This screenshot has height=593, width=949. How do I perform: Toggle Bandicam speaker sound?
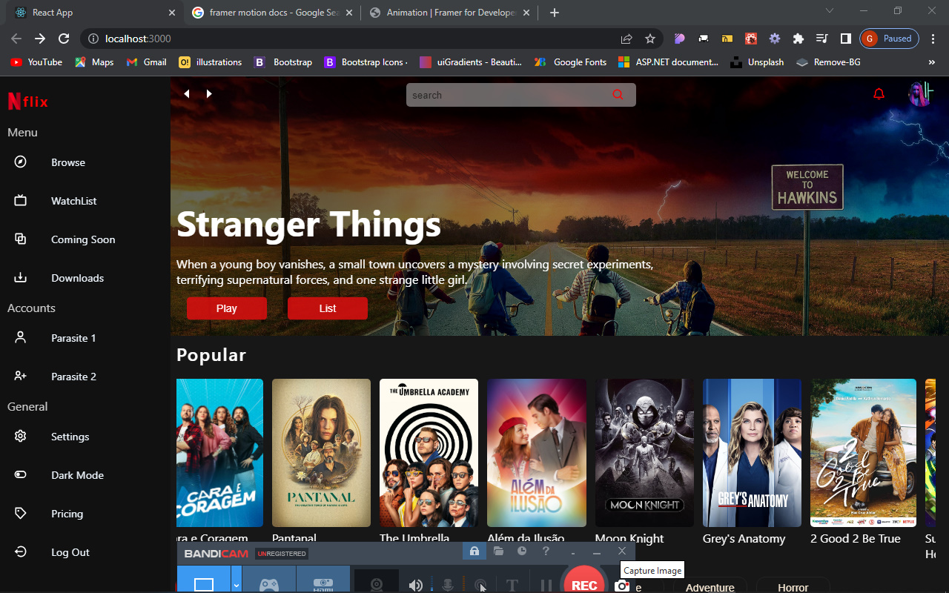pyautogui.click(x=415, y=586)
